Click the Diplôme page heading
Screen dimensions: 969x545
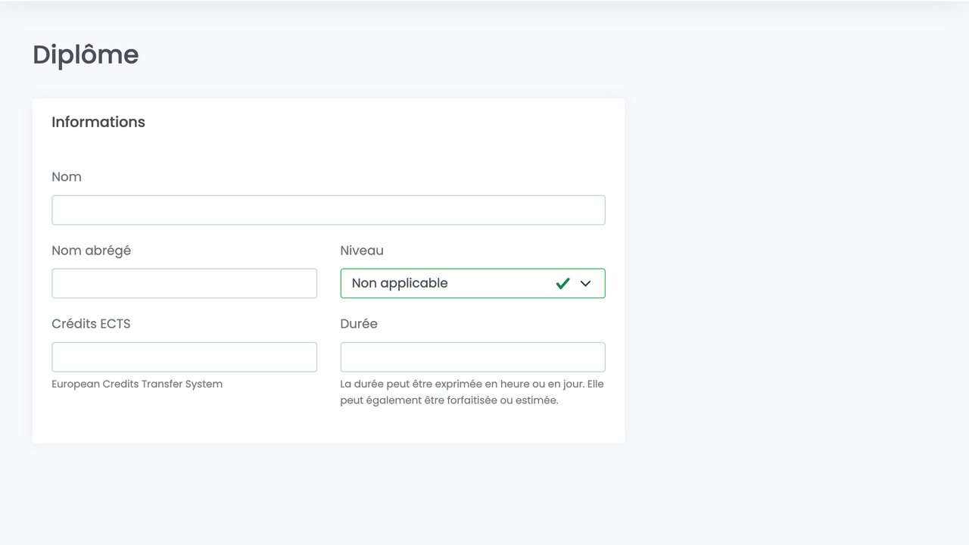point(86,54)
